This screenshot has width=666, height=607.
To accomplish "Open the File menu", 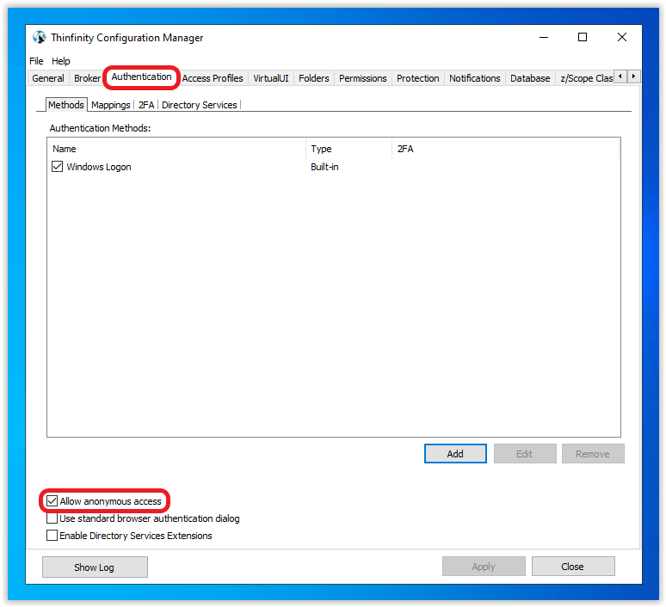I will (36, 61).
